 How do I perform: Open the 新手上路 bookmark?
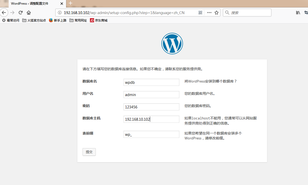(58, 20)
